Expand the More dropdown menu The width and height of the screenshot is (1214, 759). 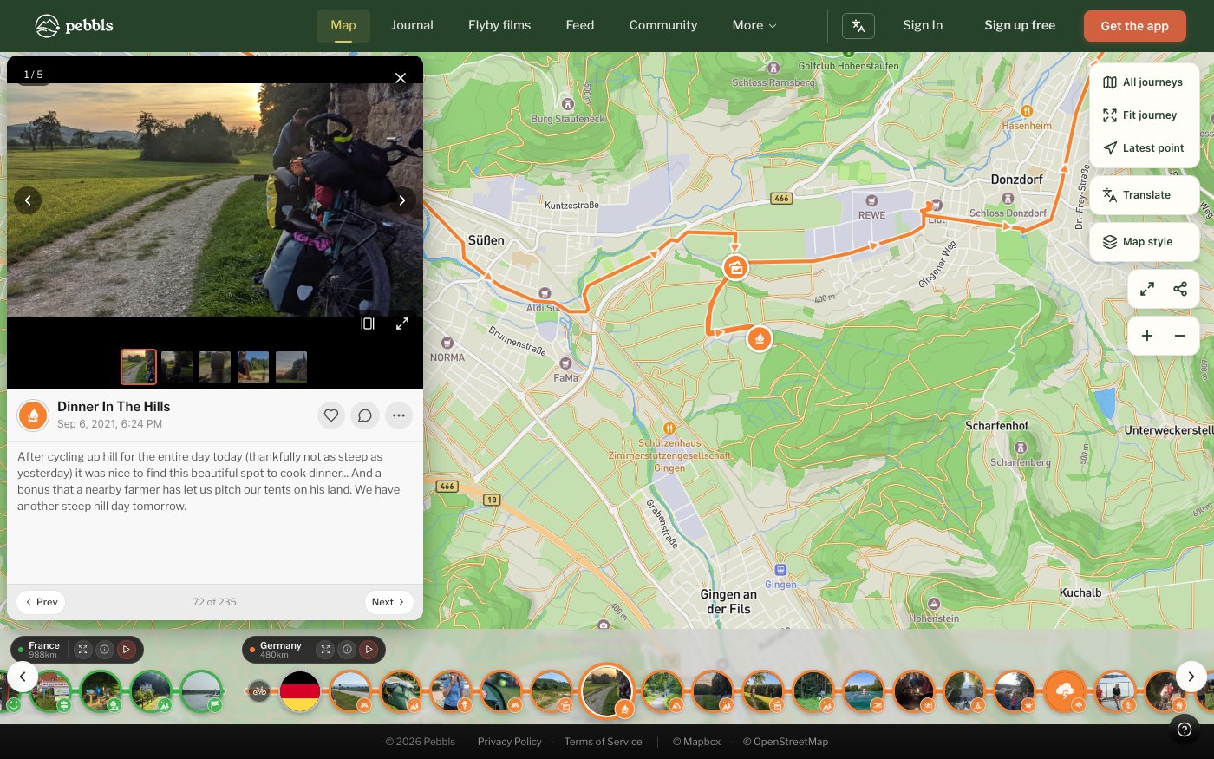point(754,26)
